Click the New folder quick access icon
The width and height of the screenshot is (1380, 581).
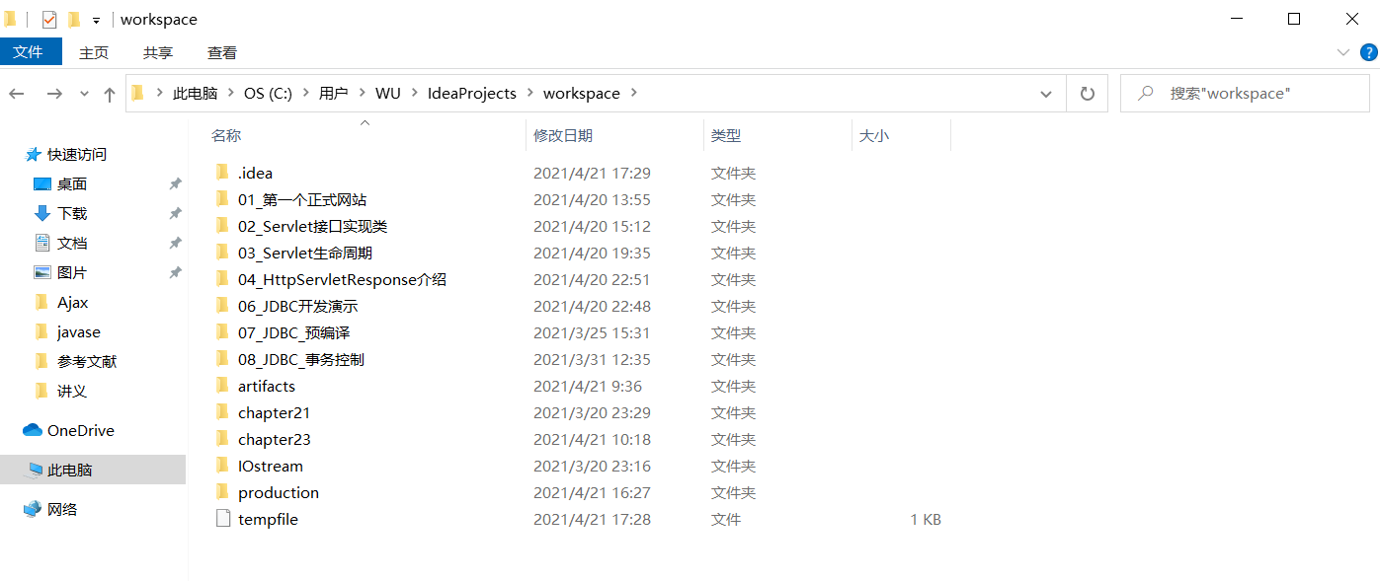[x=74, y=19]
